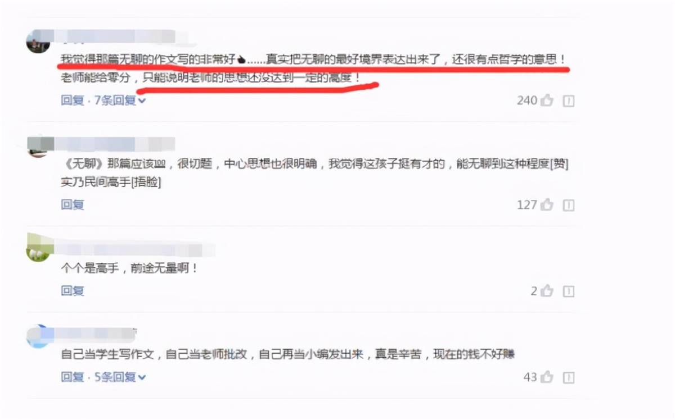
Task: Report the comment with 43 likes
Action: [569, 377]
